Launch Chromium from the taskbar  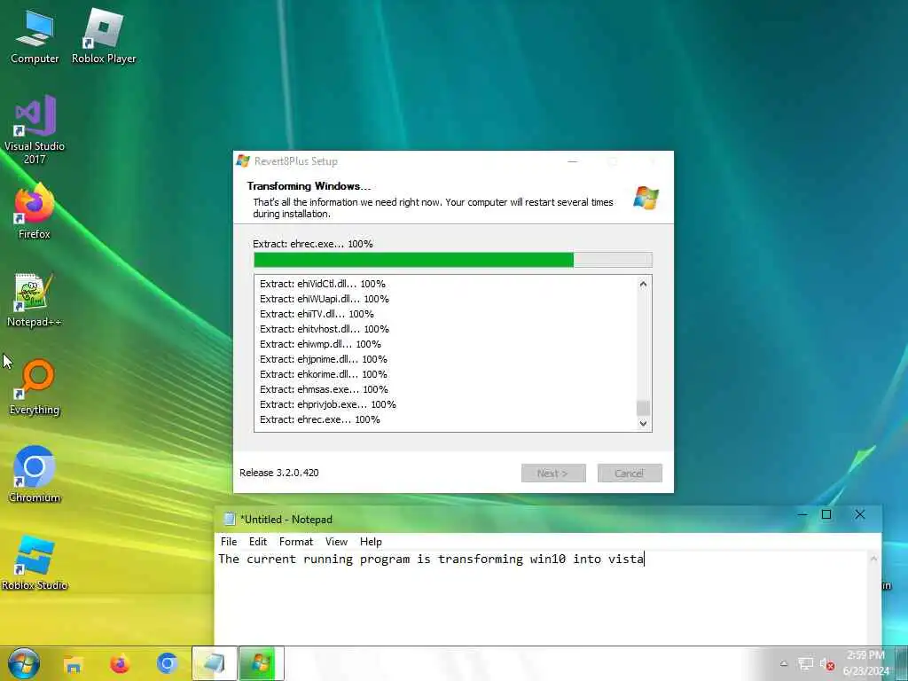coord(167,663)
